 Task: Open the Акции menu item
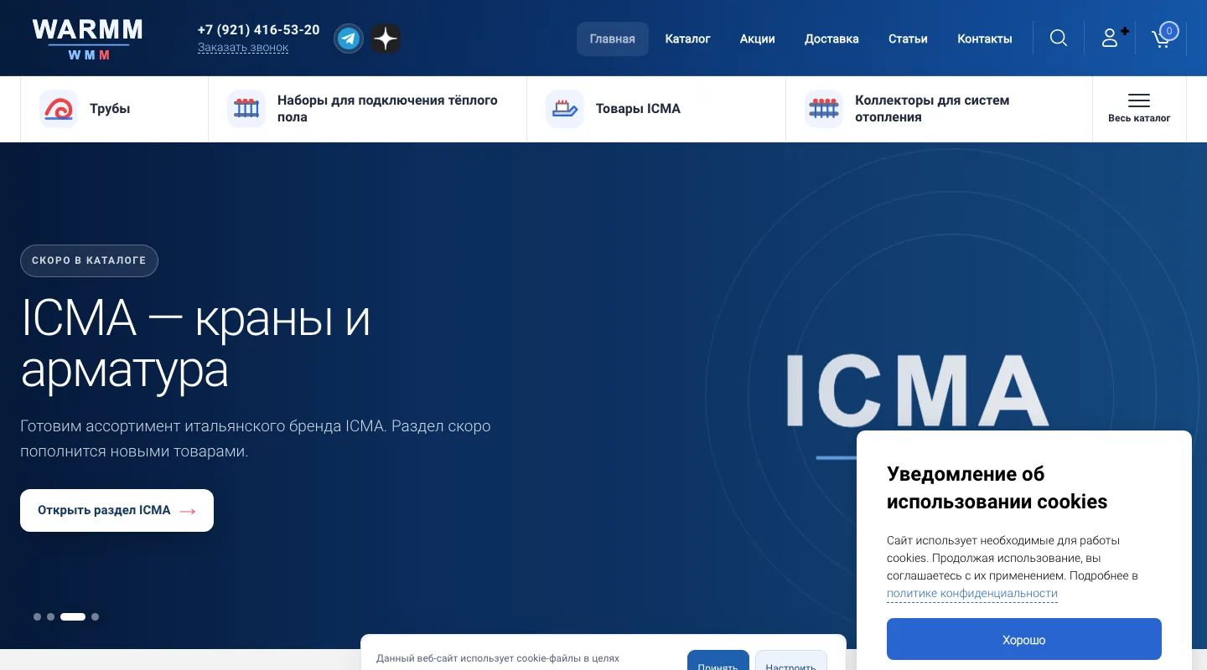(758, 39)
